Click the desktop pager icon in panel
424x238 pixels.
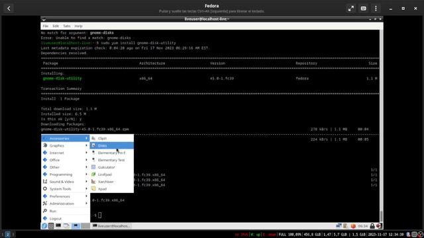pyautogui.click(x=51, y=226)
